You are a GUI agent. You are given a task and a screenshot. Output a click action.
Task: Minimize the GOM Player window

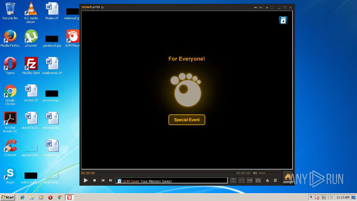pos(279,8)
